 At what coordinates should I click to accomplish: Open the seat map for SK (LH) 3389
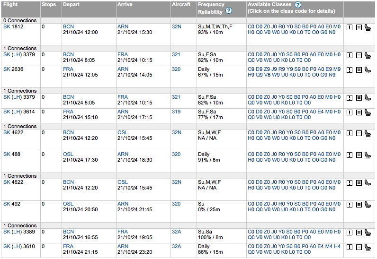[x=367, y=233]
